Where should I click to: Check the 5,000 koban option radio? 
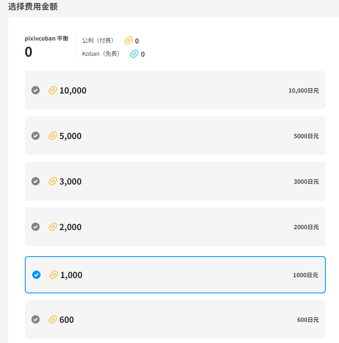[x=36, y=136]
